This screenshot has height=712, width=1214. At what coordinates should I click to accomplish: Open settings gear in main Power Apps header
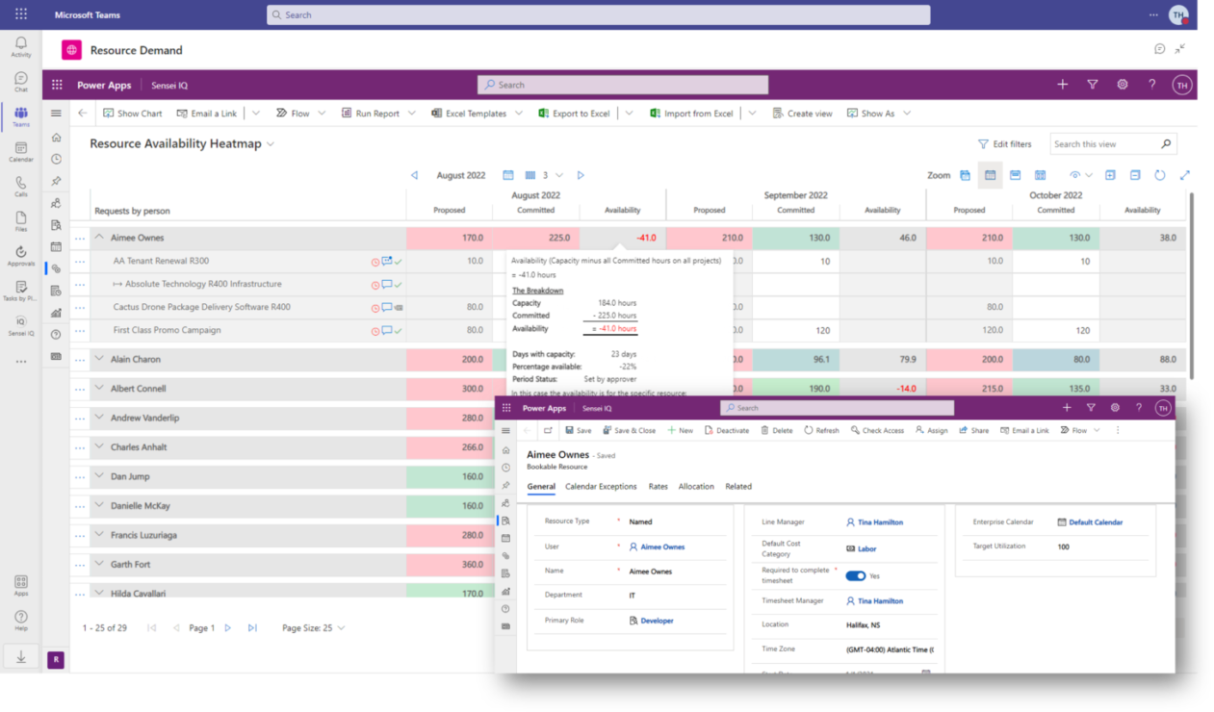click(1122, 85)
